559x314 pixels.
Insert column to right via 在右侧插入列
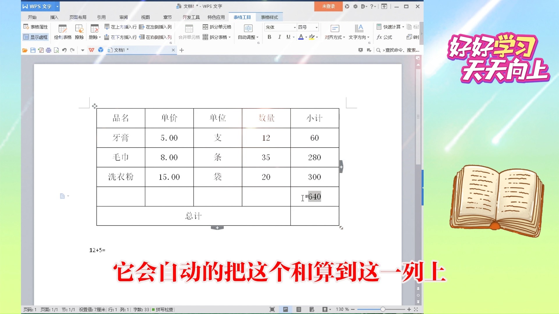[x=155, y=37]
